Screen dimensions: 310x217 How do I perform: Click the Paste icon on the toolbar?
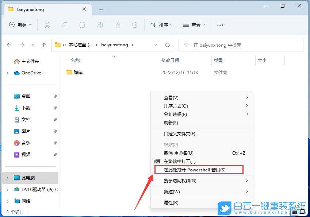click(x=82, y=25)
